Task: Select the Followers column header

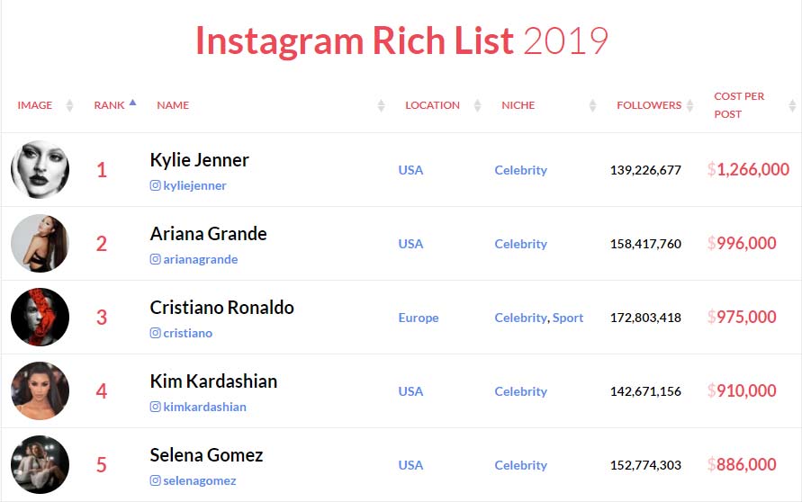Action: pyautogui.click(x=649, y=105)
